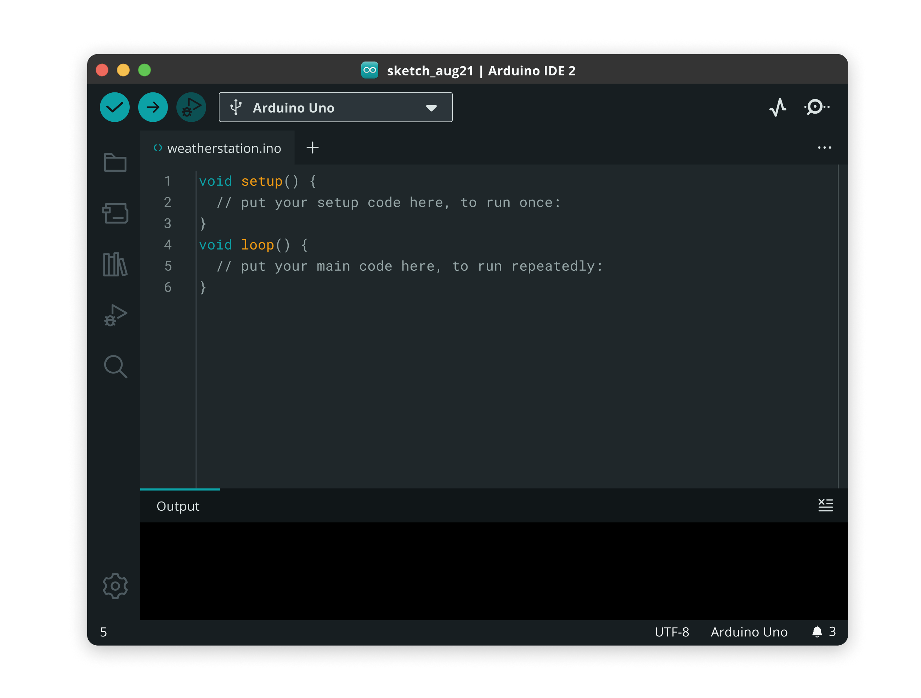The height and width of the screenshot is (698, 921).
Task: Open the Library Manager in sidebar
Action: point(115,264)
